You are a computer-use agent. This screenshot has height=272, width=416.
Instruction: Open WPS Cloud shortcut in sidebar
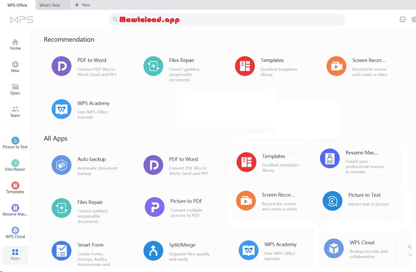point(15,233)
